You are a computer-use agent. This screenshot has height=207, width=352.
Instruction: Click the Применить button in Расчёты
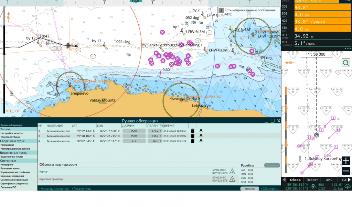(x=272, y=165)
